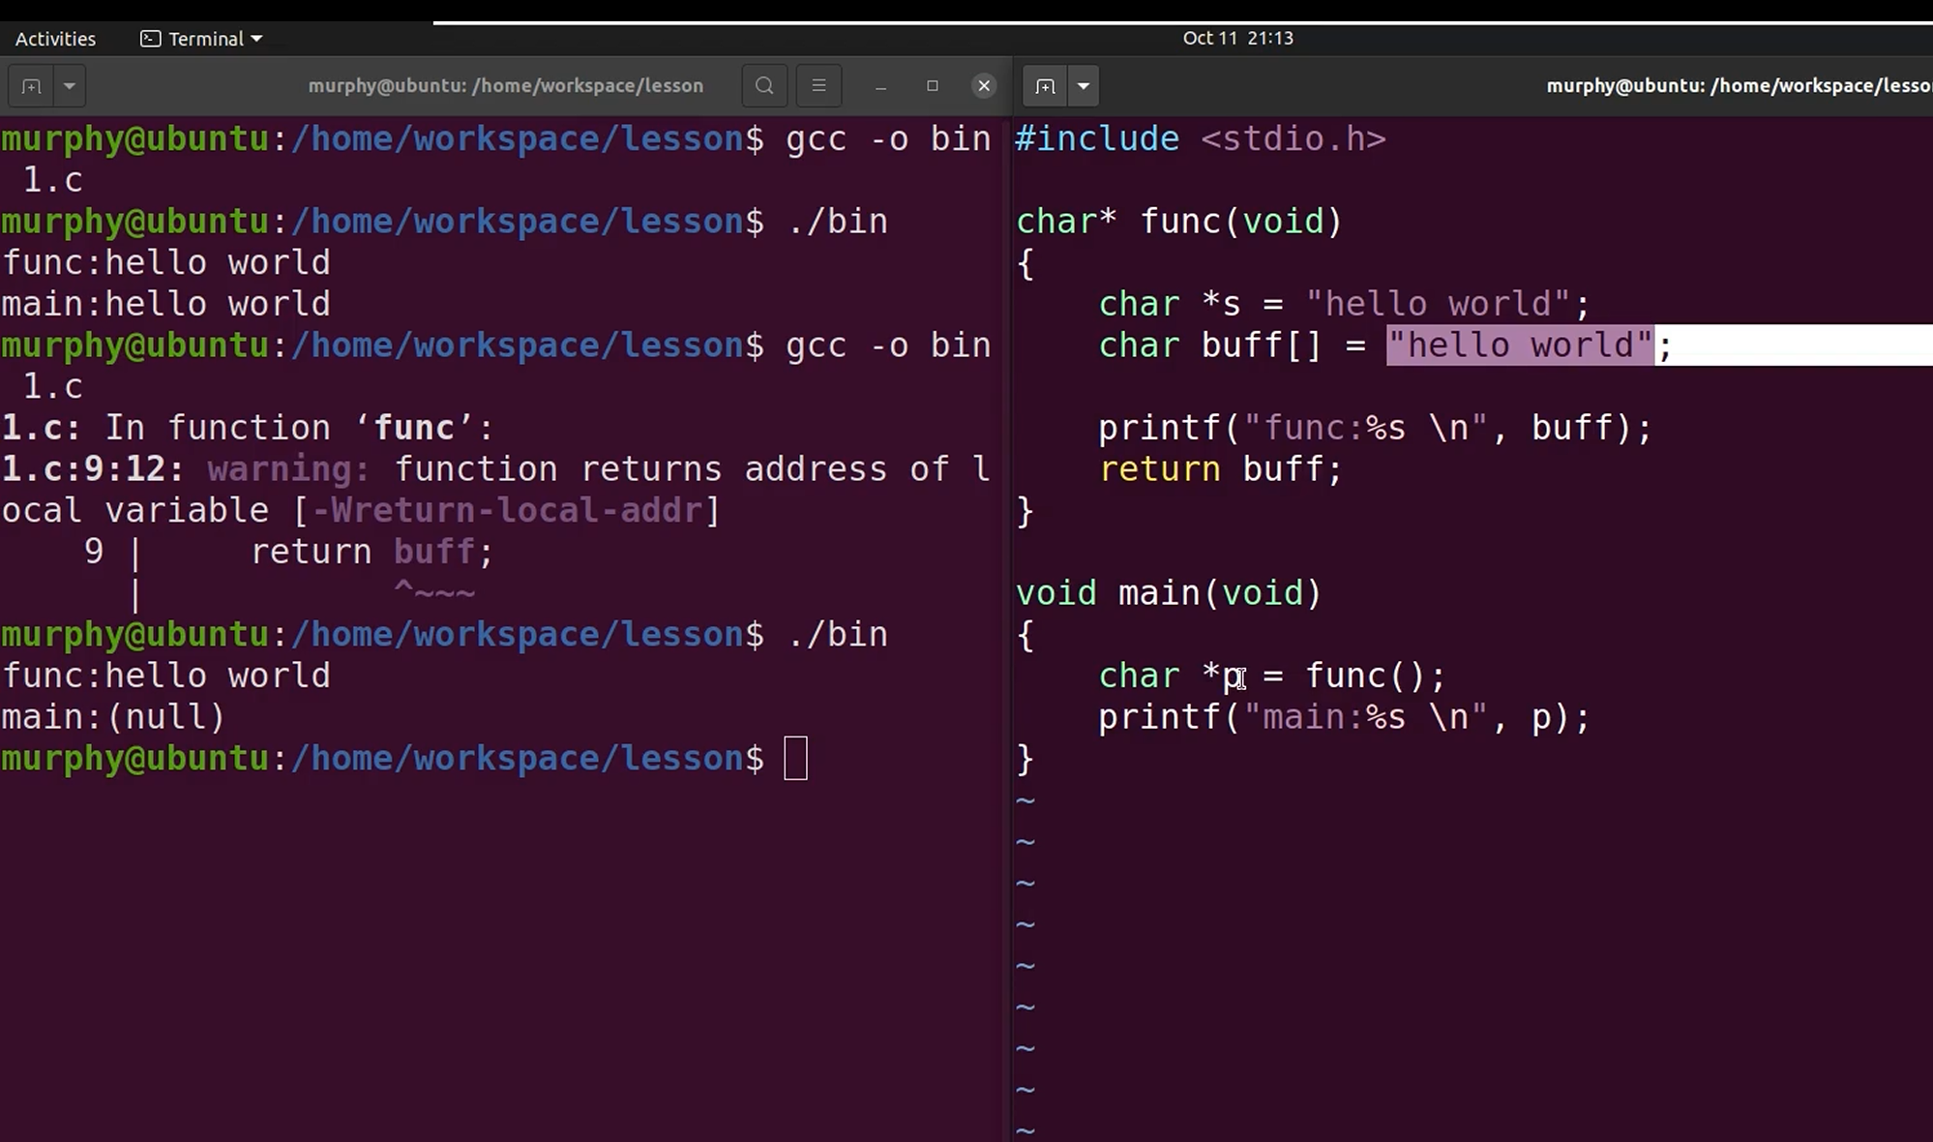
Task: Open the Oct 11 21:13 clock menu
Action: [1237, 38]
